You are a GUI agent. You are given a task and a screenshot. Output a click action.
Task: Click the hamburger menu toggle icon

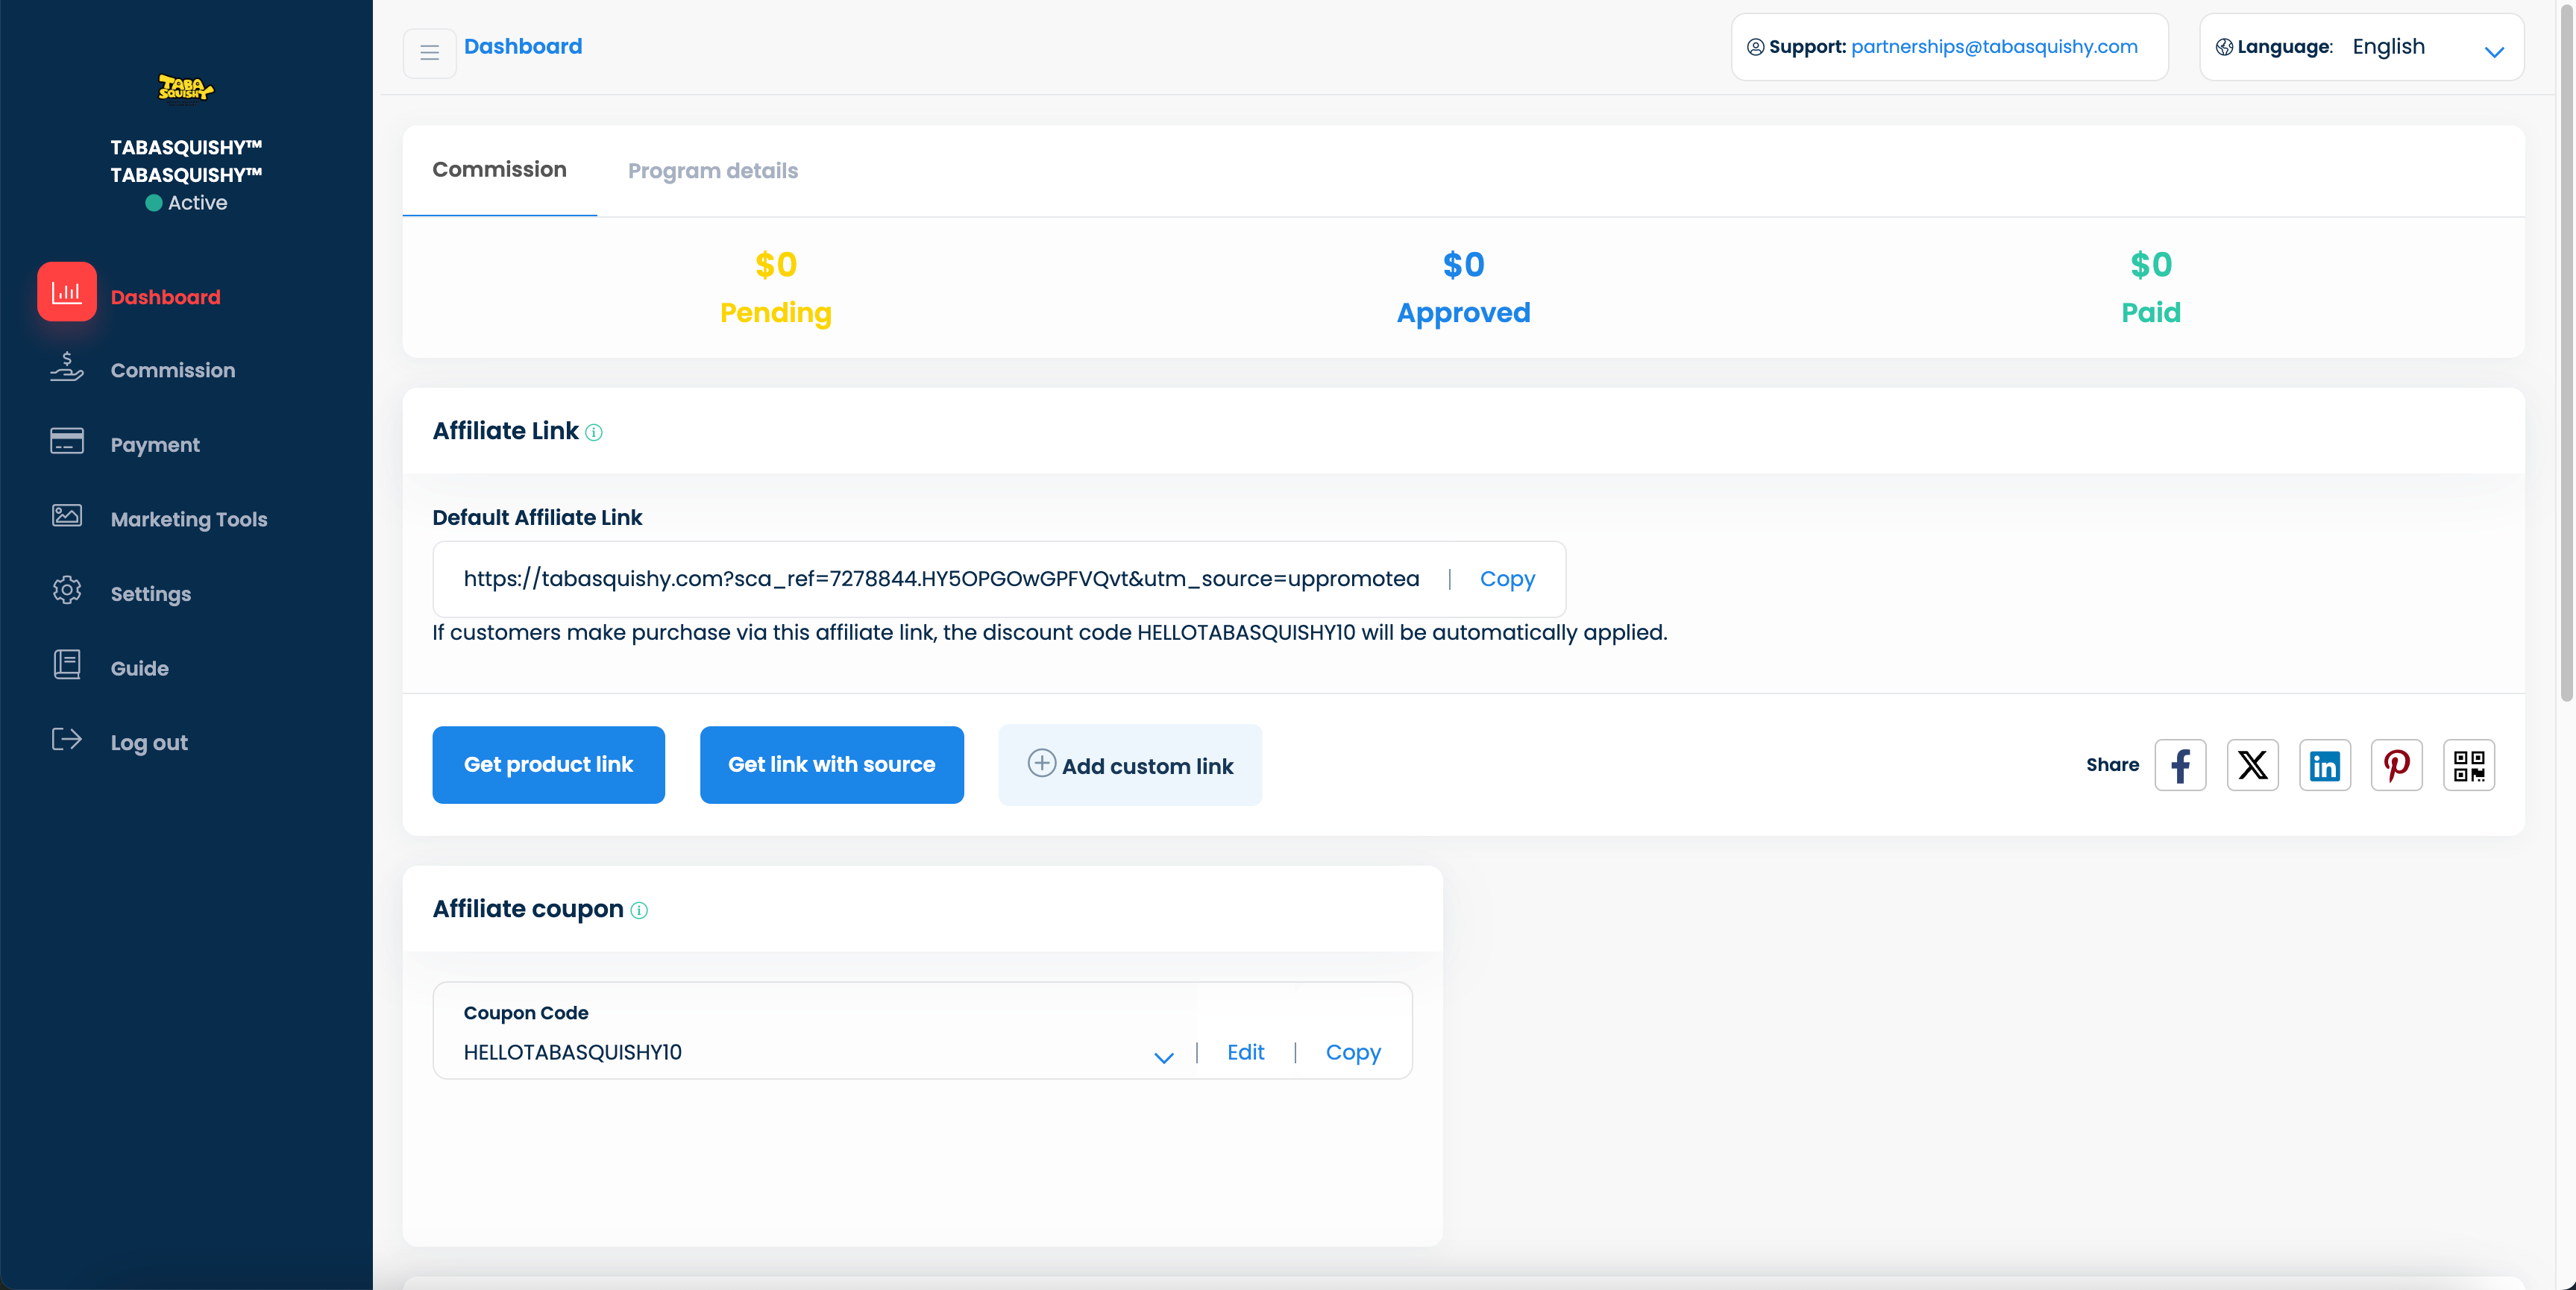[429, 53]
